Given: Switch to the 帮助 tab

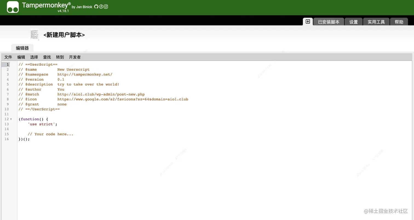Looking at the screenshot, I should pyautogui.click(x=399, y=22).
